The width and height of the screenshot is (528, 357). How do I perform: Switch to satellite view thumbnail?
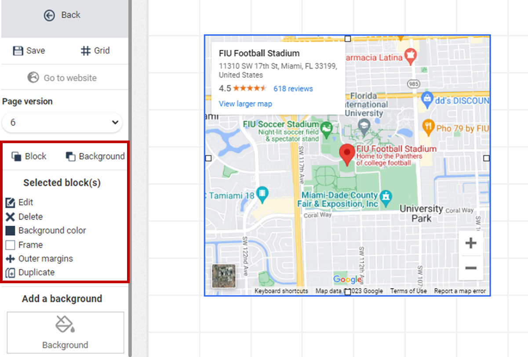click(x=224, y=276)
